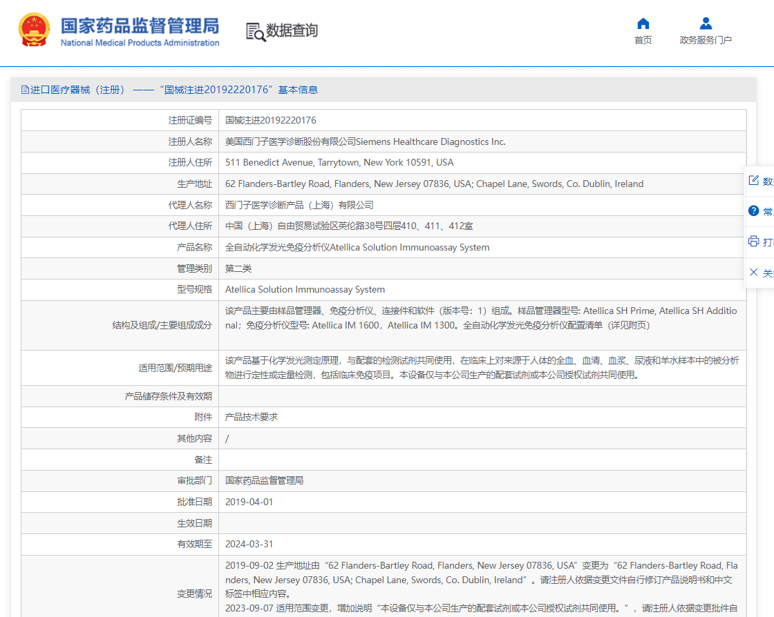Click the 国家药品监督管理局 header title
Viewport: 774px width, 617px height.
[140, 26]
